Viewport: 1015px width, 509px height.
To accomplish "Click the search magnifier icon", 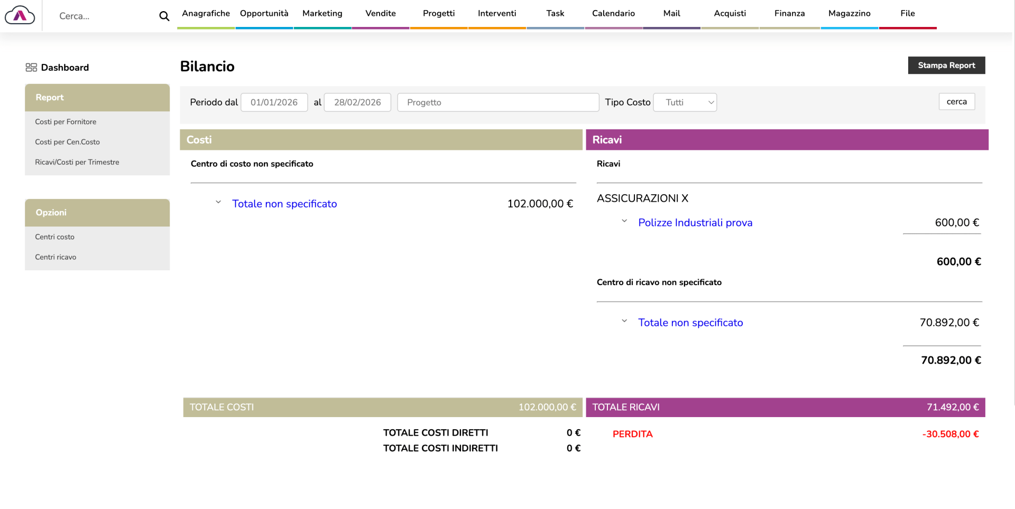I will tap(164, 16).
